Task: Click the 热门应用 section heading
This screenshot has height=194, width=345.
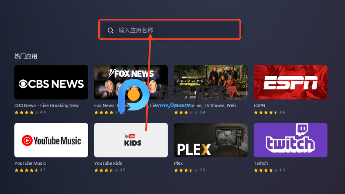Action: [x=26, y=56]
